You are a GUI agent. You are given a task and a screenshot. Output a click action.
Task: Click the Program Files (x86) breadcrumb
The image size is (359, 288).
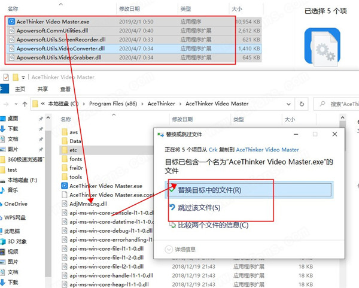pos(113,104)
